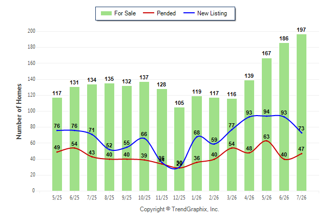Image resolution: width=331 pixels, height=222 pixels.
Task: Click the Pended legend label
Action: tap(166, 13)
